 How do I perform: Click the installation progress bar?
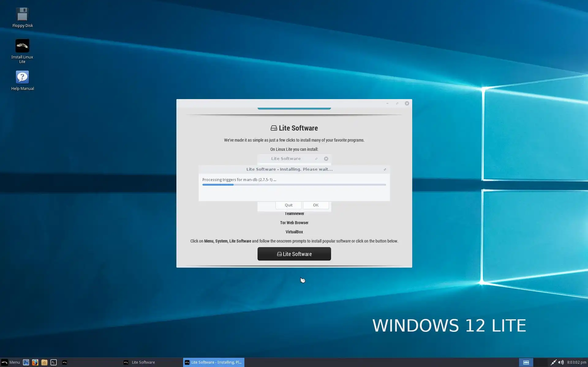pyautogui.click(x=294, y=185)
